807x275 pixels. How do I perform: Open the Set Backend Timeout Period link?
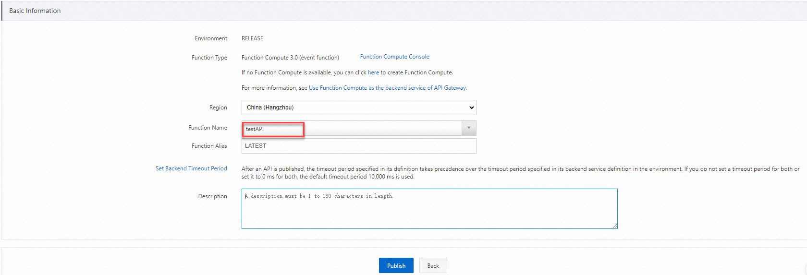pyautogui.click(x=191, y=168)
